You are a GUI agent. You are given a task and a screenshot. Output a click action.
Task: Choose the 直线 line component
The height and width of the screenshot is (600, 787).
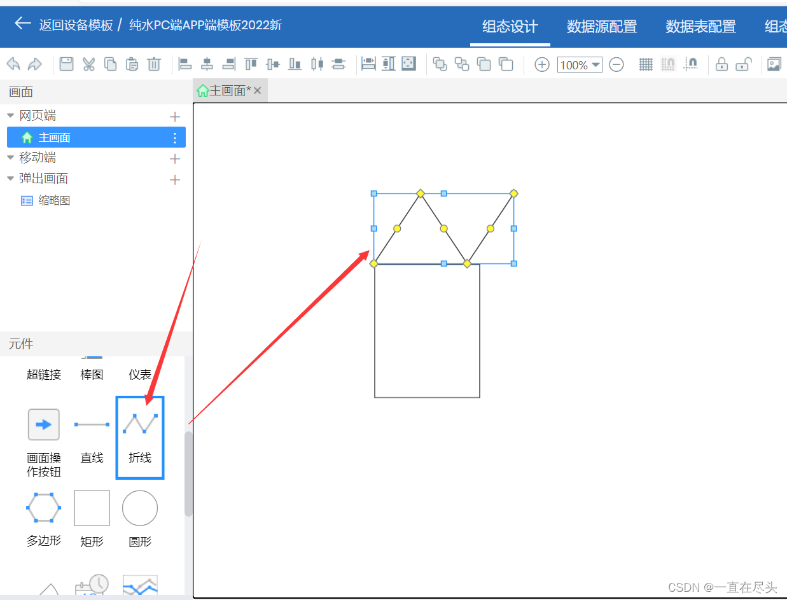(92, 424)
